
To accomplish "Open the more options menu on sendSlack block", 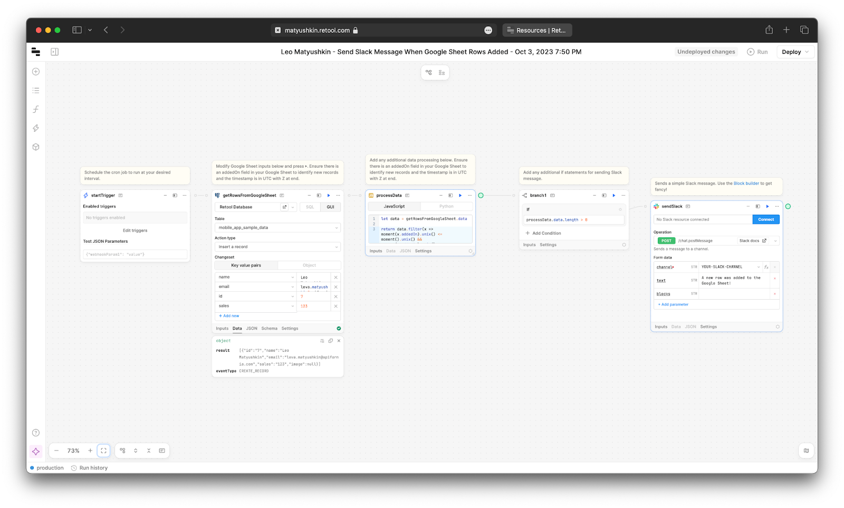I will (x=777, y=207).
